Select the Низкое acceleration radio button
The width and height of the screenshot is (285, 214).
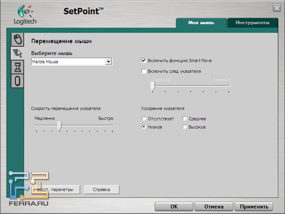pos(144,127)
